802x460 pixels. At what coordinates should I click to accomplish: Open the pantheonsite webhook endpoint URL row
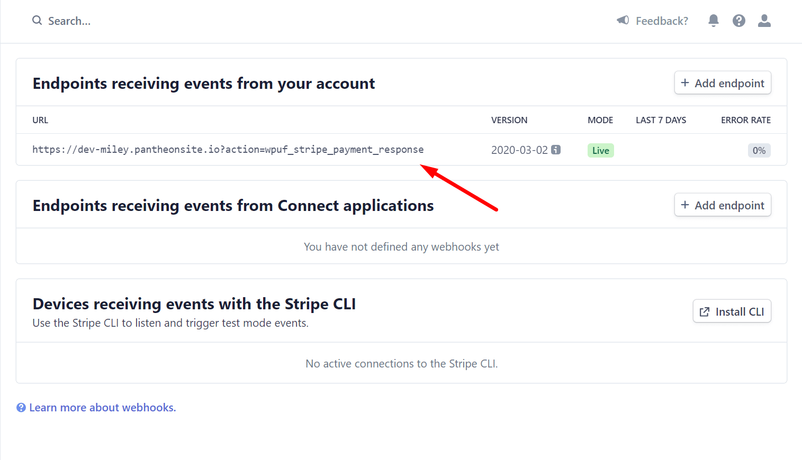pos(401,150)
